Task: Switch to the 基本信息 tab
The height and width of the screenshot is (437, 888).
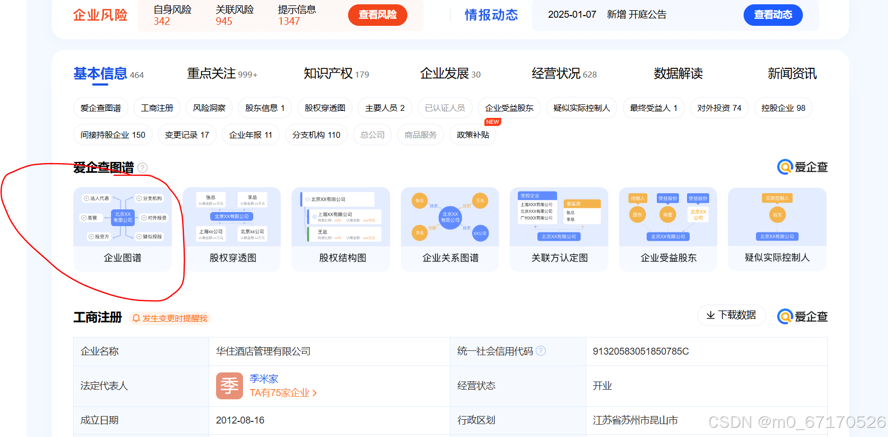Action: (108, 74)
